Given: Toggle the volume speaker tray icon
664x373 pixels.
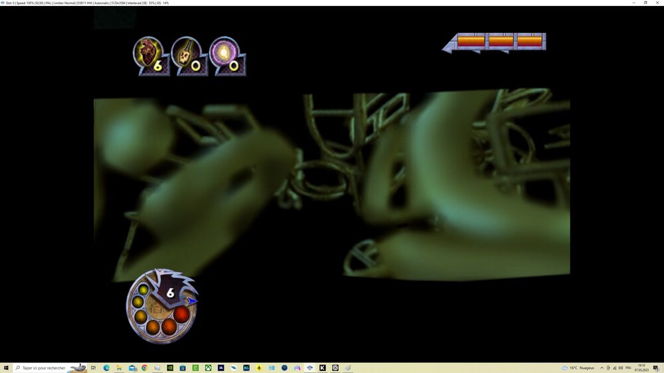Looking at the screenshot, I should pos(620,368).
